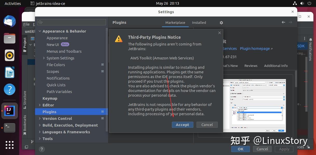Open the kebab menu icon near Notifications

pos(304,38)
